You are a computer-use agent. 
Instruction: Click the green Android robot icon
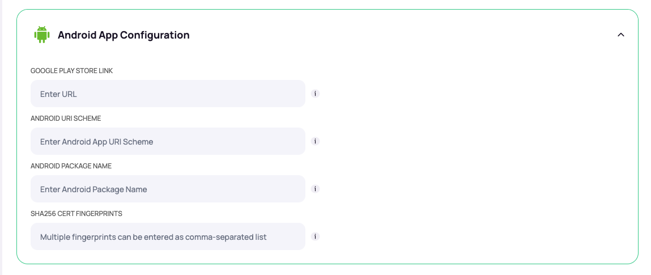pos(42,35)
